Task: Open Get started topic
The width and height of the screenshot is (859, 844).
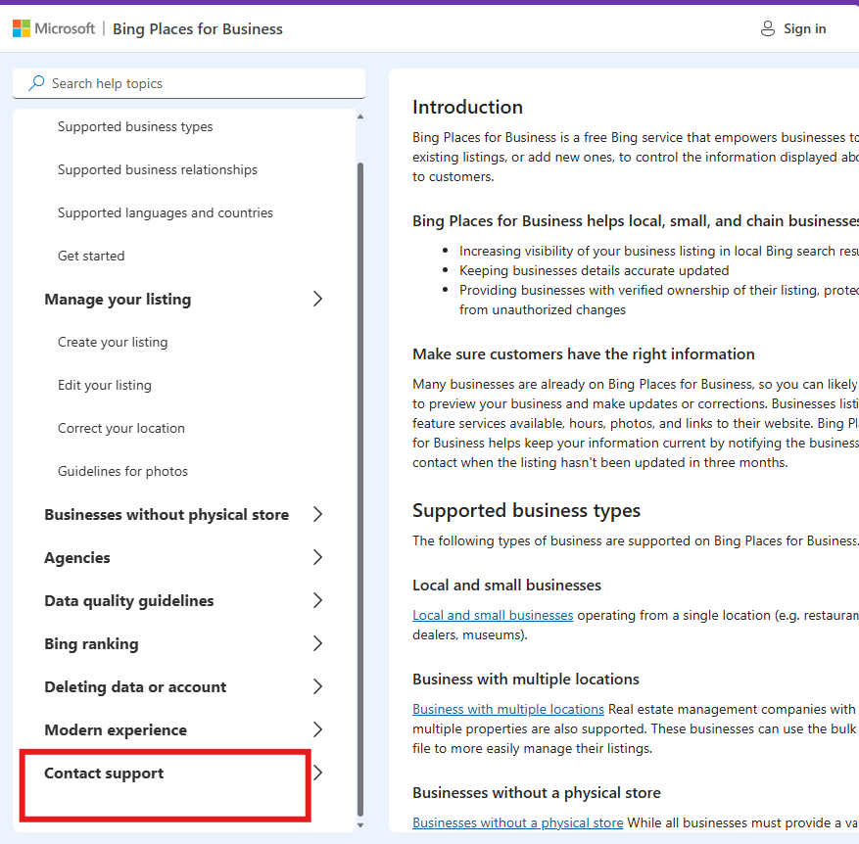Action: tap(91, 256)
